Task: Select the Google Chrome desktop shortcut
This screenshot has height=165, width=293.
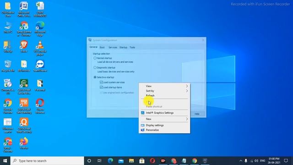Action: pyautogui.click(x=8, y=106)
